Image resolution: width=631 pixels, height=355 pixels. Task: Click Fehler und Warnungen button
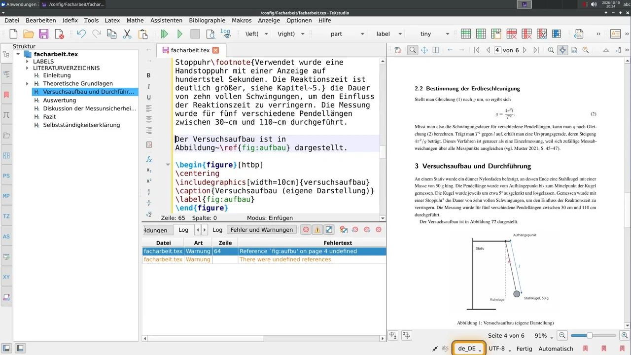pyautogui.click(x=262, y=230)
